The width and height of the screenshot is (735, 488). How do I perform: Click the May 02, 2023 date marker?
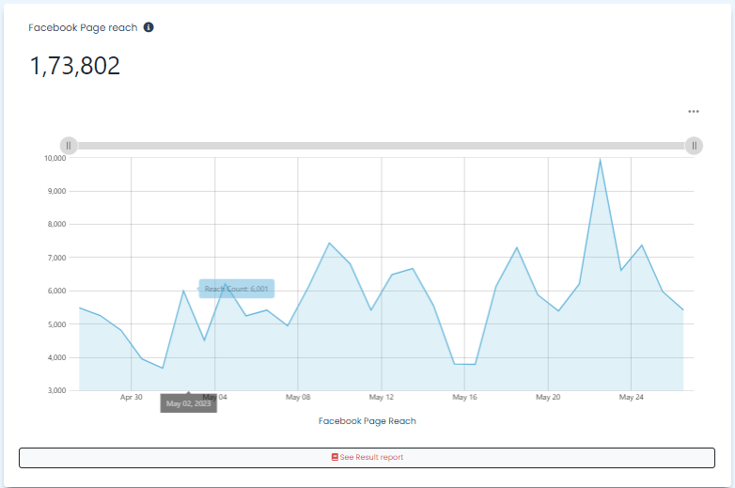tap(189, 403)
